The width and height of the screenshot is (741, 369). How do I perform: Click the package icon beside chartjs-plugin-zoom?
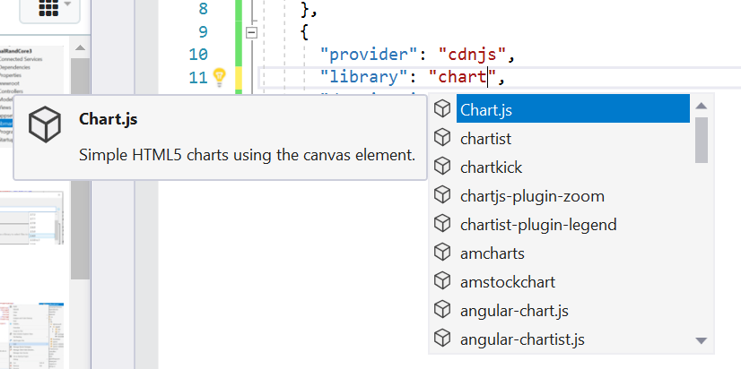(x=442, y=195)
